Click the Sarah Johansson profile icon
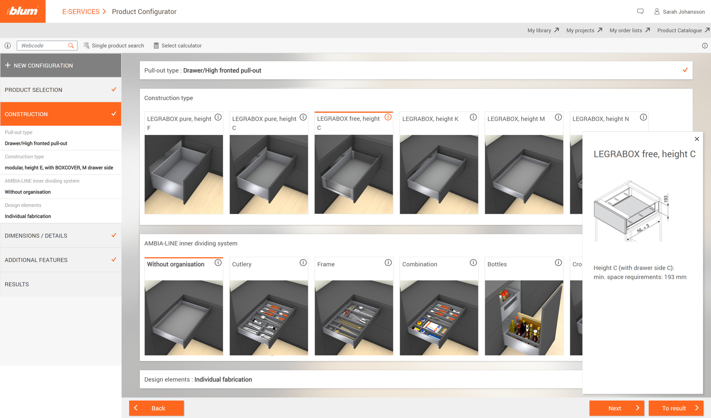This screenshot has height=418, width=711. point(656,11)
